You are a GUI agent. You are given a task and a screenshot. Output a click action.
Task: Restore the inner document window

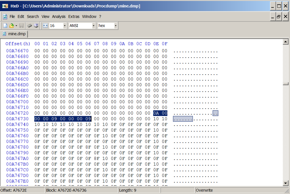[279, 17]
